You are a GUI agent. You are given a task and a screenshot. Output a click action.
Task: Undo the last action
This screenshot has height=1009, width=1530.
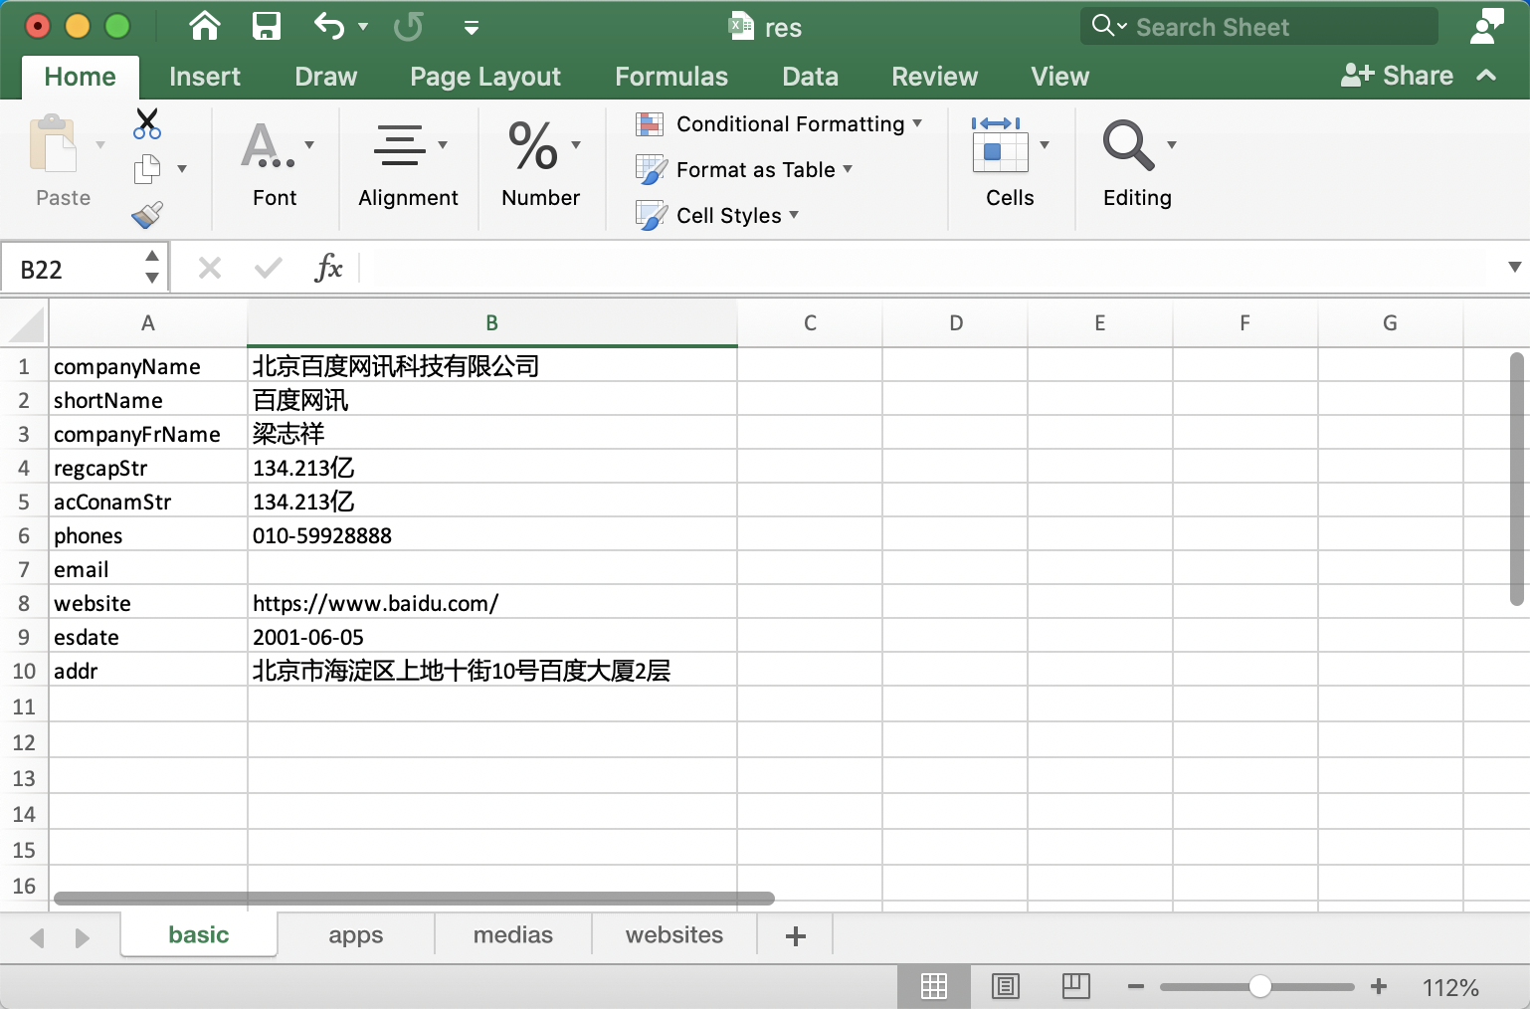click(x=329, y=26)
